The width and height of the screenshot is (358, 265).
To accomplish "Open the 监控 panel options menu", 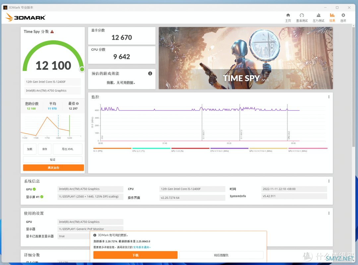I will [x=329, y=97].
